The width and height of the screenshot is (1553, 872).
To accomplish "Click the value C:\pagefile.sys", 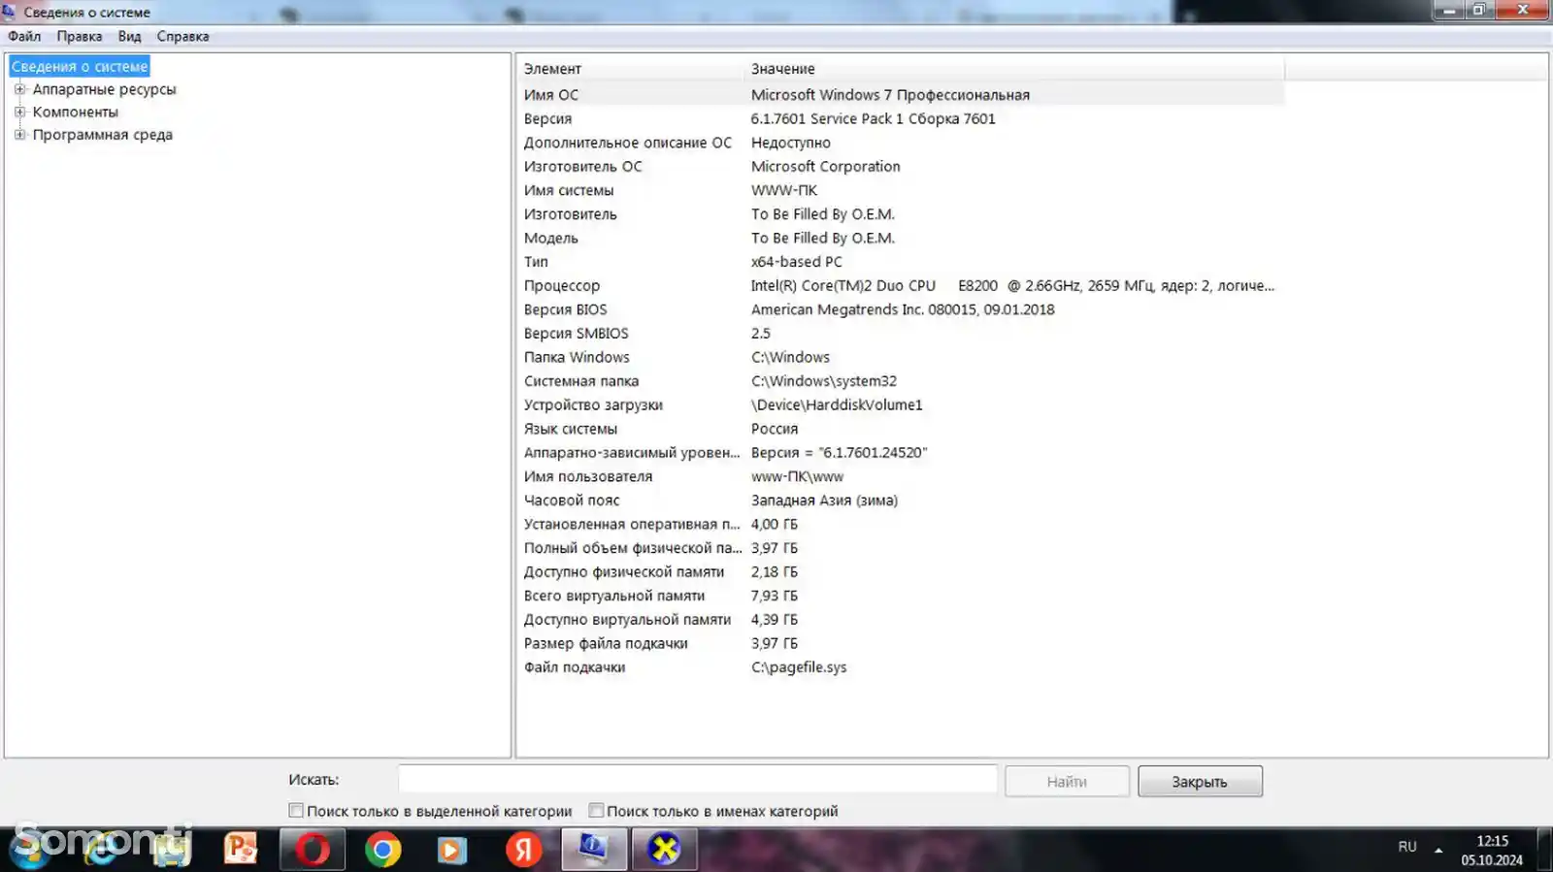I will coord(799,667).
